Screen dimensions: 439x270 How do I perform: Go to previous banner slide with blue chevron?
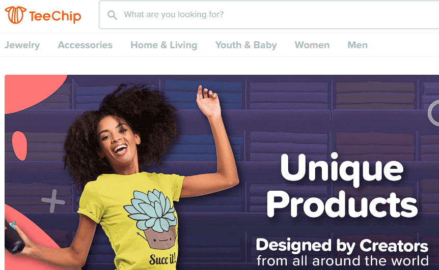13,224
